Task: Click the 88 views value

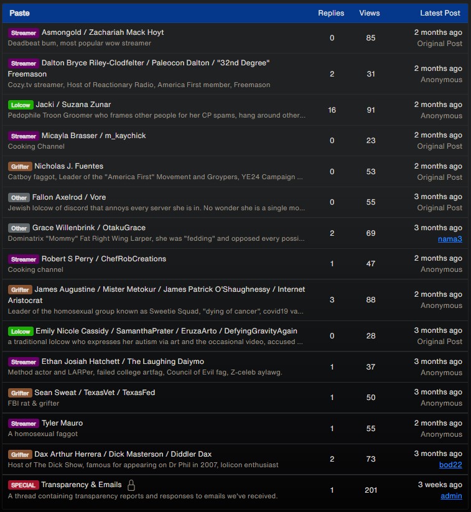Action: tap(371, 300)
